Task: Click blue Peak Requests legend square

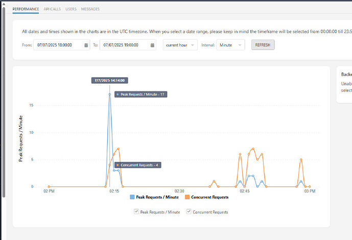Action: [x=132, y=197]
